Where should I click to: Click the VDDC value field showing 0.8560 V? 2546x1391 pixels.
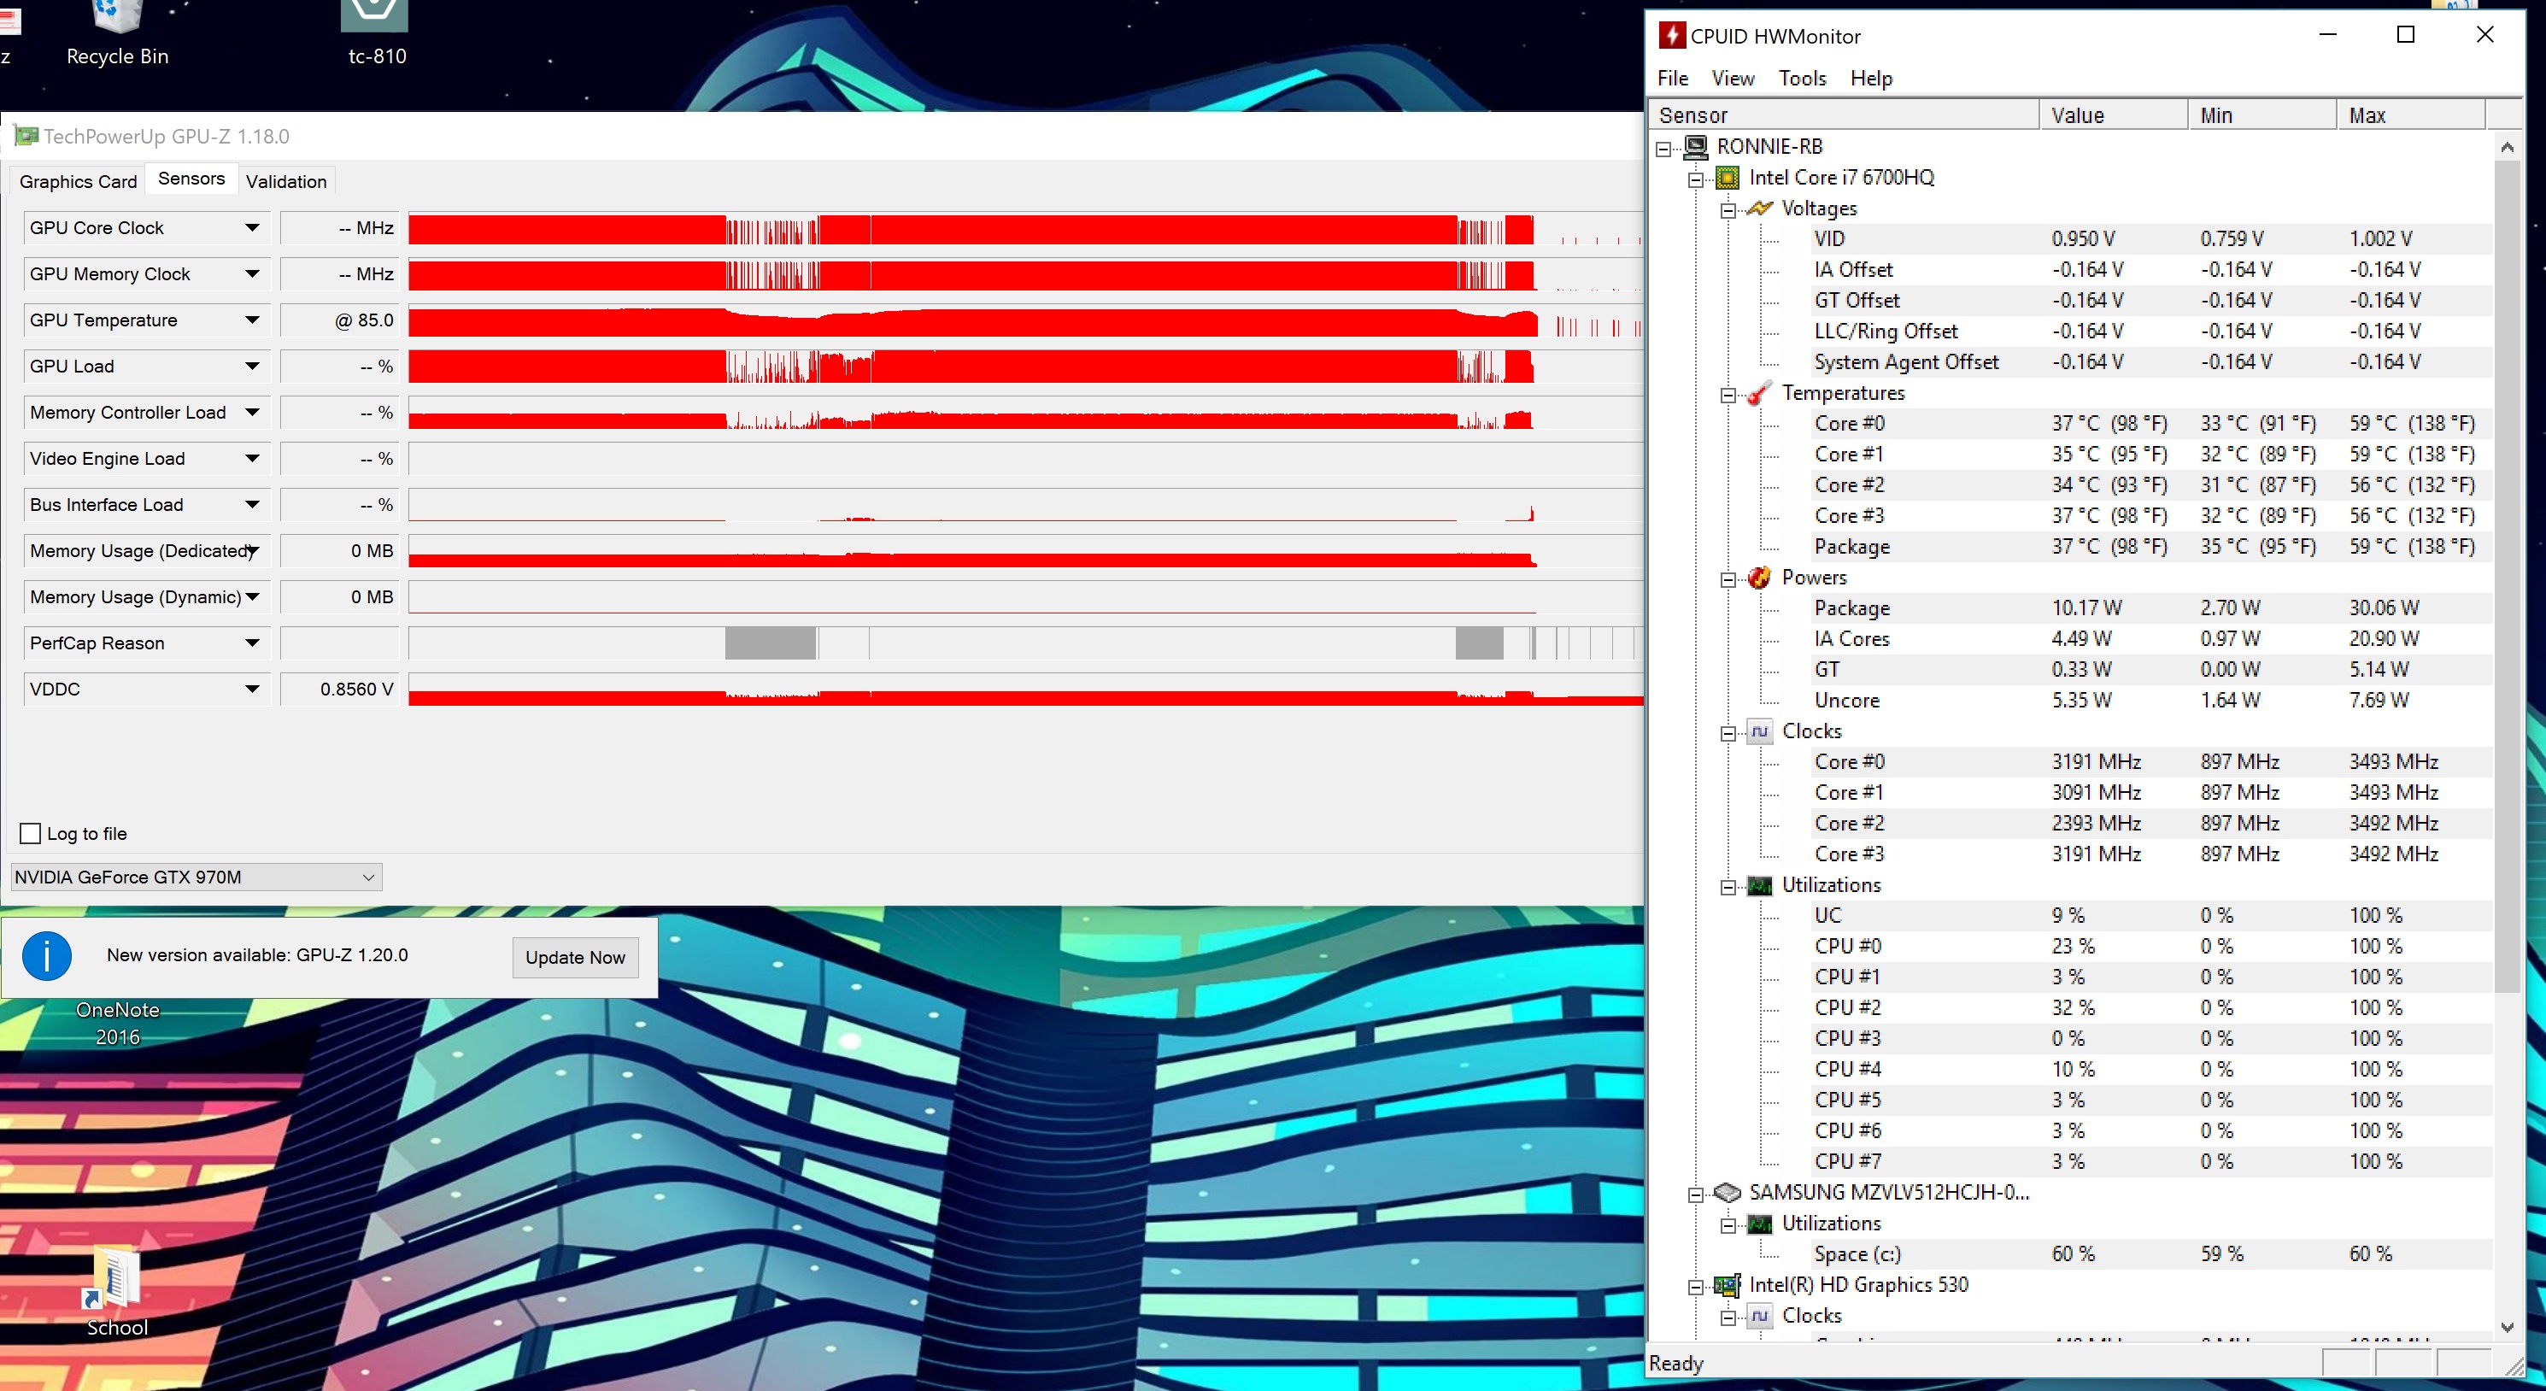[x=340, y=689]
